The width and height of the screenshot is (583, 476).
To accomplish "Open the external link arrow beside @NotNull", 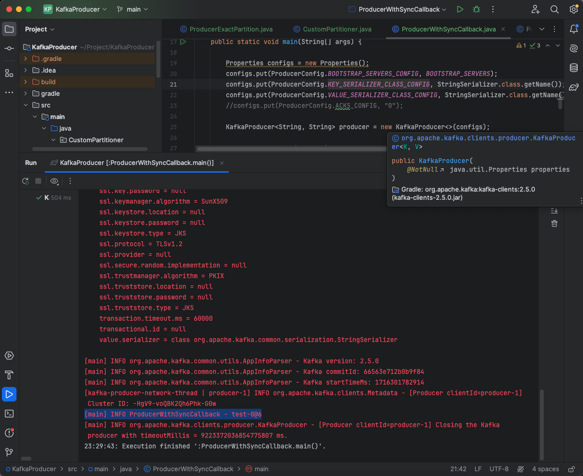I will tap(442, 170).
